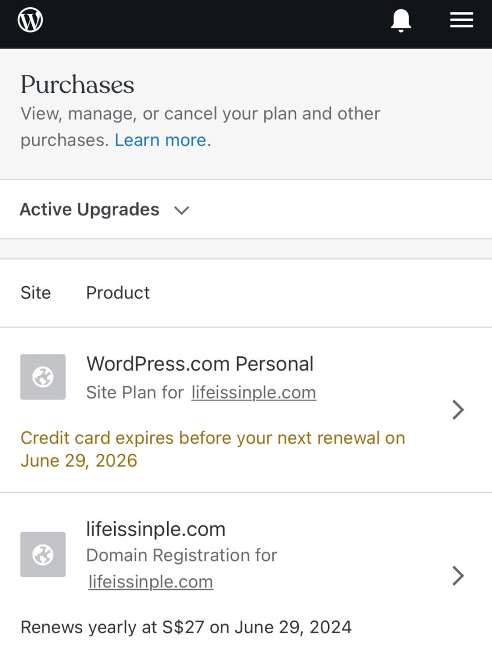The height and width of the screenshot is (655, 492).
Task: Click the site icon beside Domain Registration
Action: 43,554
